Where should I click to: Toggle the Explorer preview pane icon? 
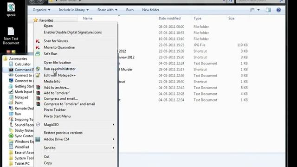tap(268, 10)
